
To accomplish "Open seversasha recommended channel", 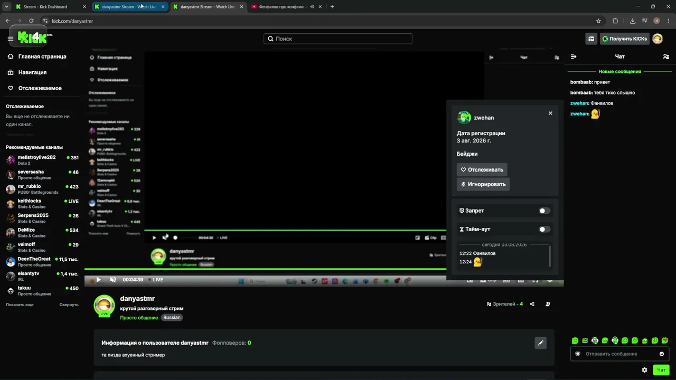I will pyautogui.click(x=42, y=175).
